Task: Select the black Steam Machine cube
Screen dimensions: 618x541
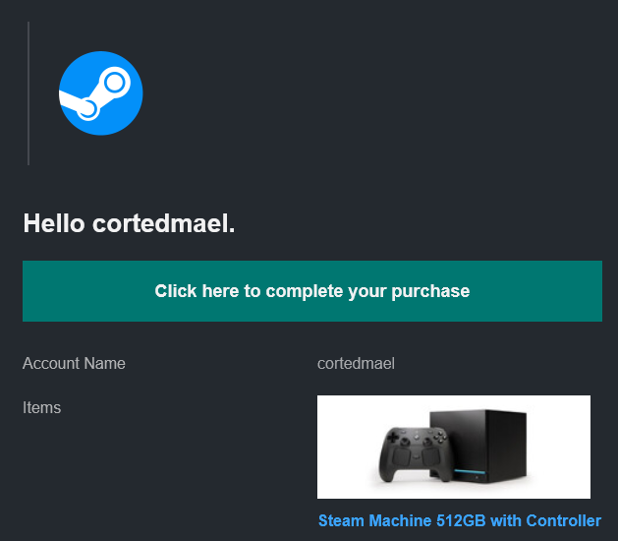Action: pyautogui.click(x=478, y=446)
